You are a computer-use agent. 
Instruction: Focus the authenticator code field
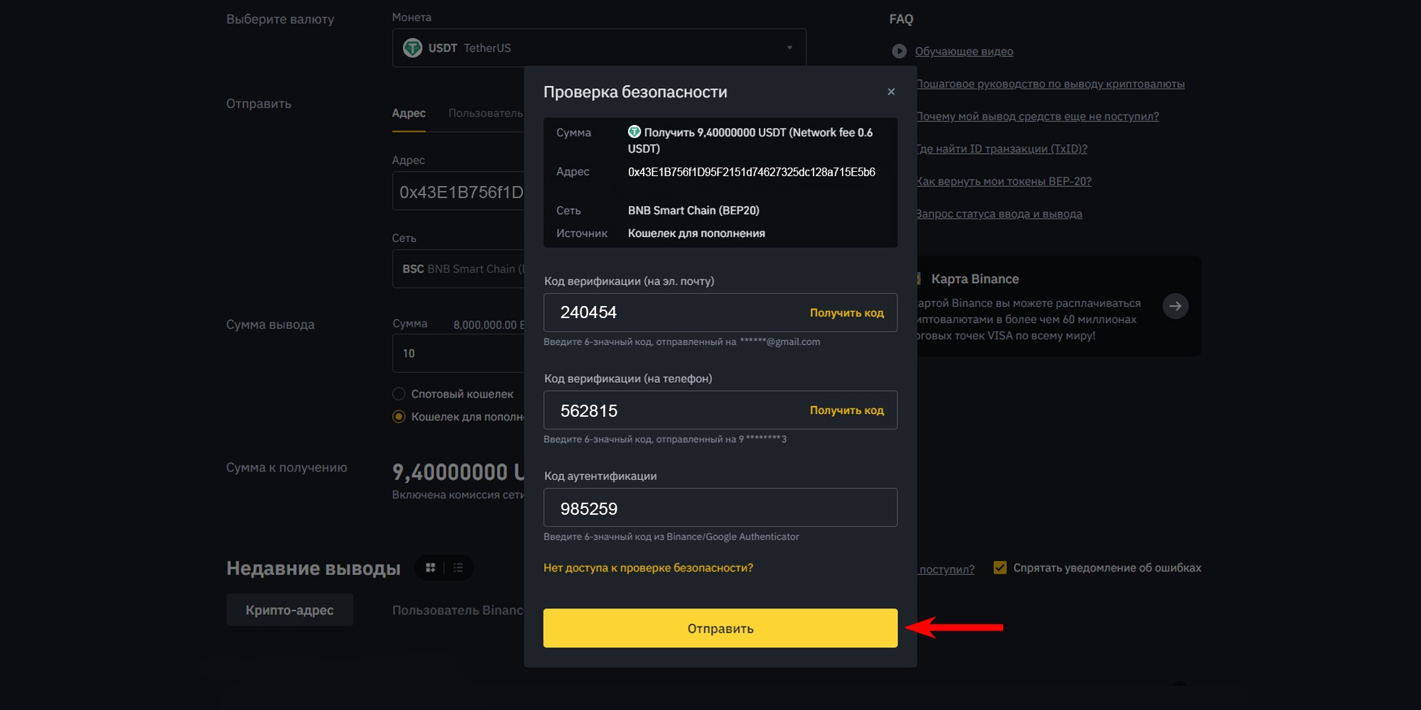720,508
